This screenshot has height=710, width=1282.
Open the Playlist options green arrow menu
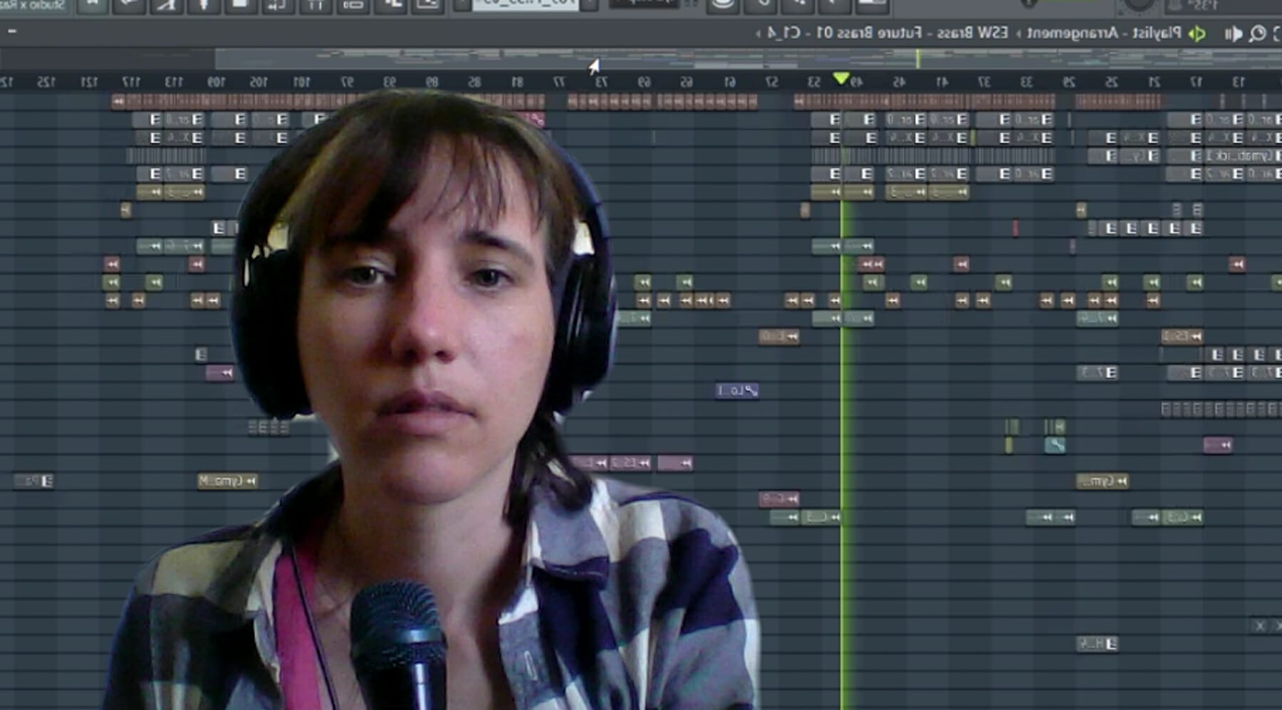click(1198, 33)
